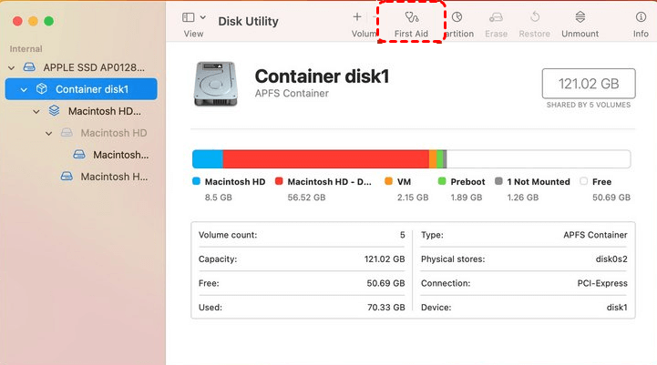Select the bottom Macintosh H... volume
Image resolution: width=657 pixels, height=365 pixels.
(x=114, y=177)
